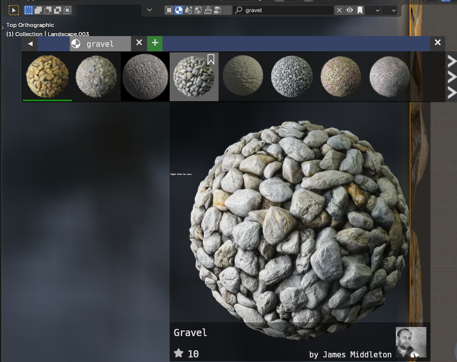Select the yellow-brown stones material thumbnail
The width and height of the screenshot is (457, 362).
tap(47, 76)
